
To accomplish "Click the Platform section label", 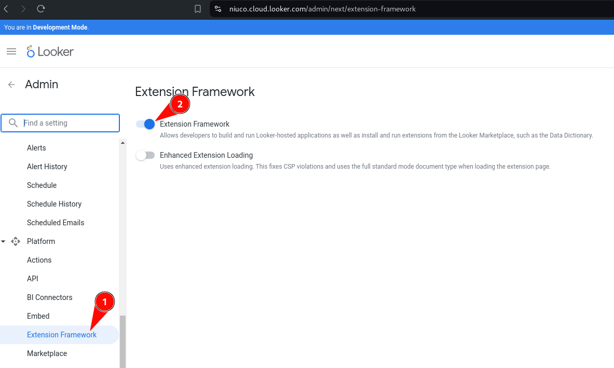I will click(41, 241).
